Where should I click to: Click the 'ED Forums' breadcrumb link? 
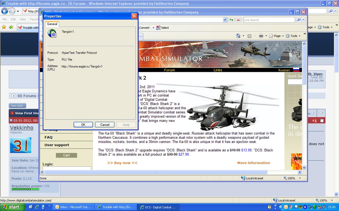point(27,96)
